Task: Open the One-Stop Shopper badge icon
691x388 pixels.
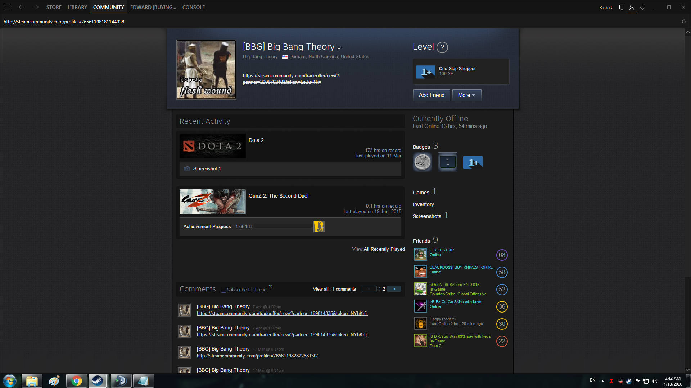Action: click(425, 72)
